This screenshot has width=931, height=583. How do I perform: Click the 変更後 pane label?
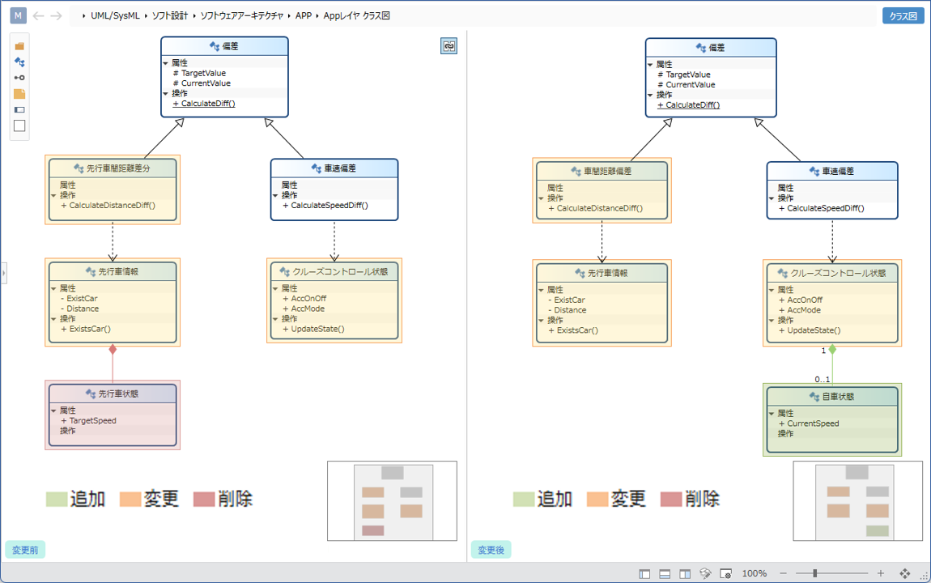[491, 551]
